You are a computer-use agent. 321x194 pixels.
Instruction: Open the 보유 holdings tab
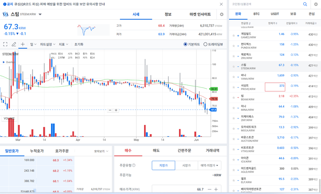click(x=293, y=14)
